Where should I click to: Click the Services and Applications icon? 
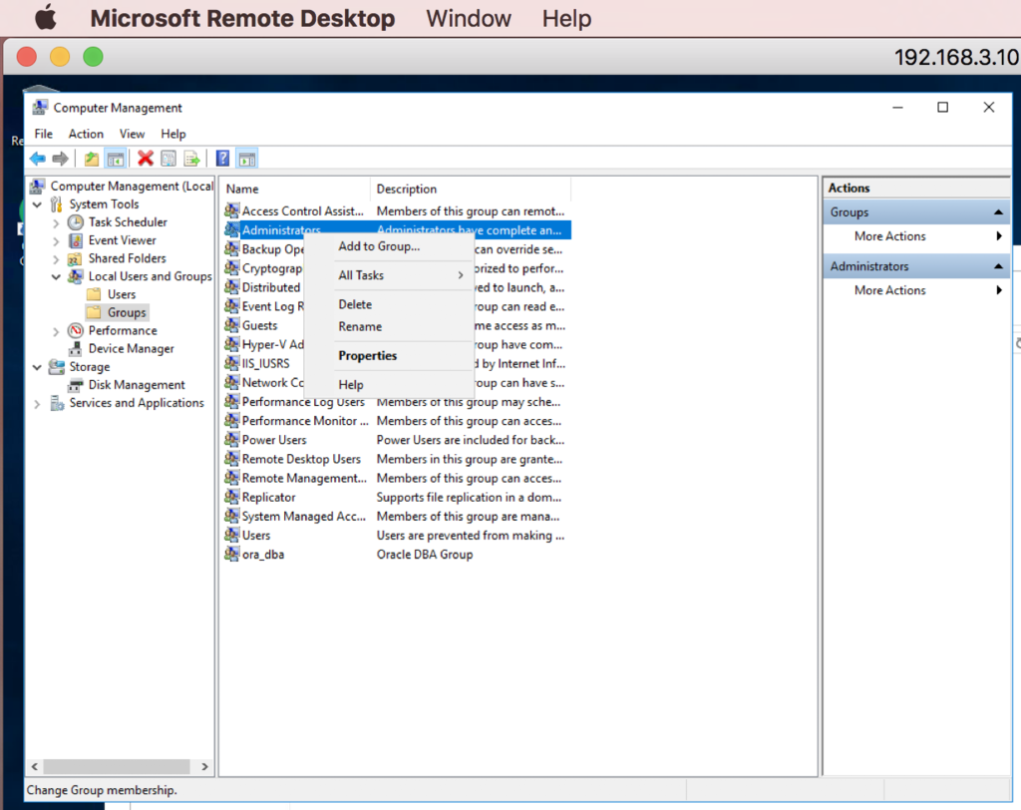pyautogui.click(x=57, y=403)
